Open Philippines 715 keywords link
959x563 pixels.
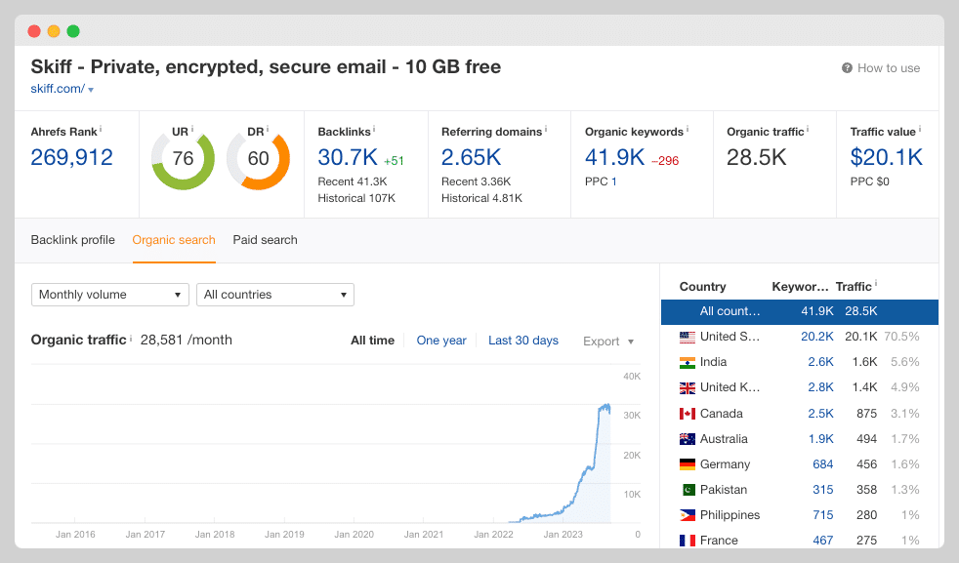[822, 515]
